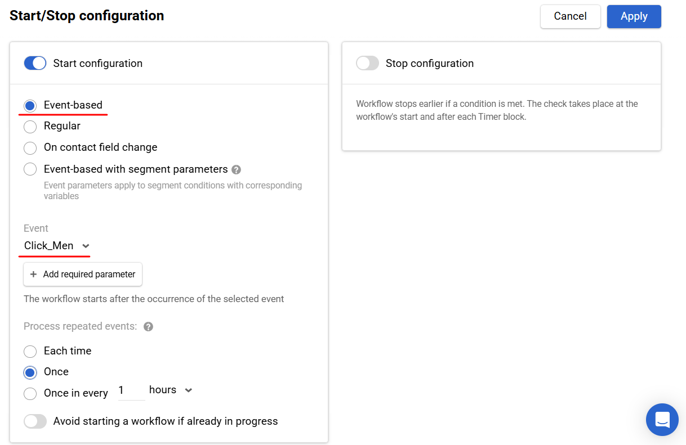Open the chat support widget icon

pyautogui.click(x=662, y=420)
